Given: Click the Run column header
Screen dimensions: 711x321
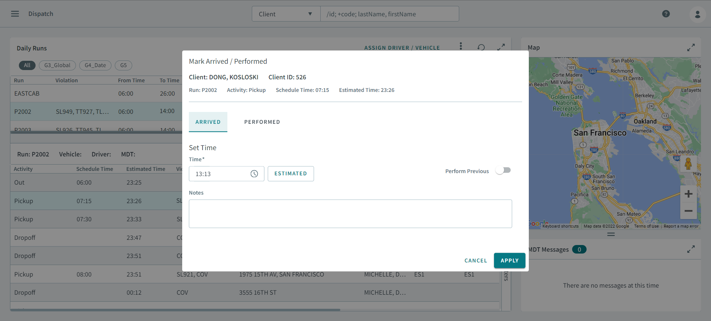Looking at the screenshot, I should click(x=19, y=80).
